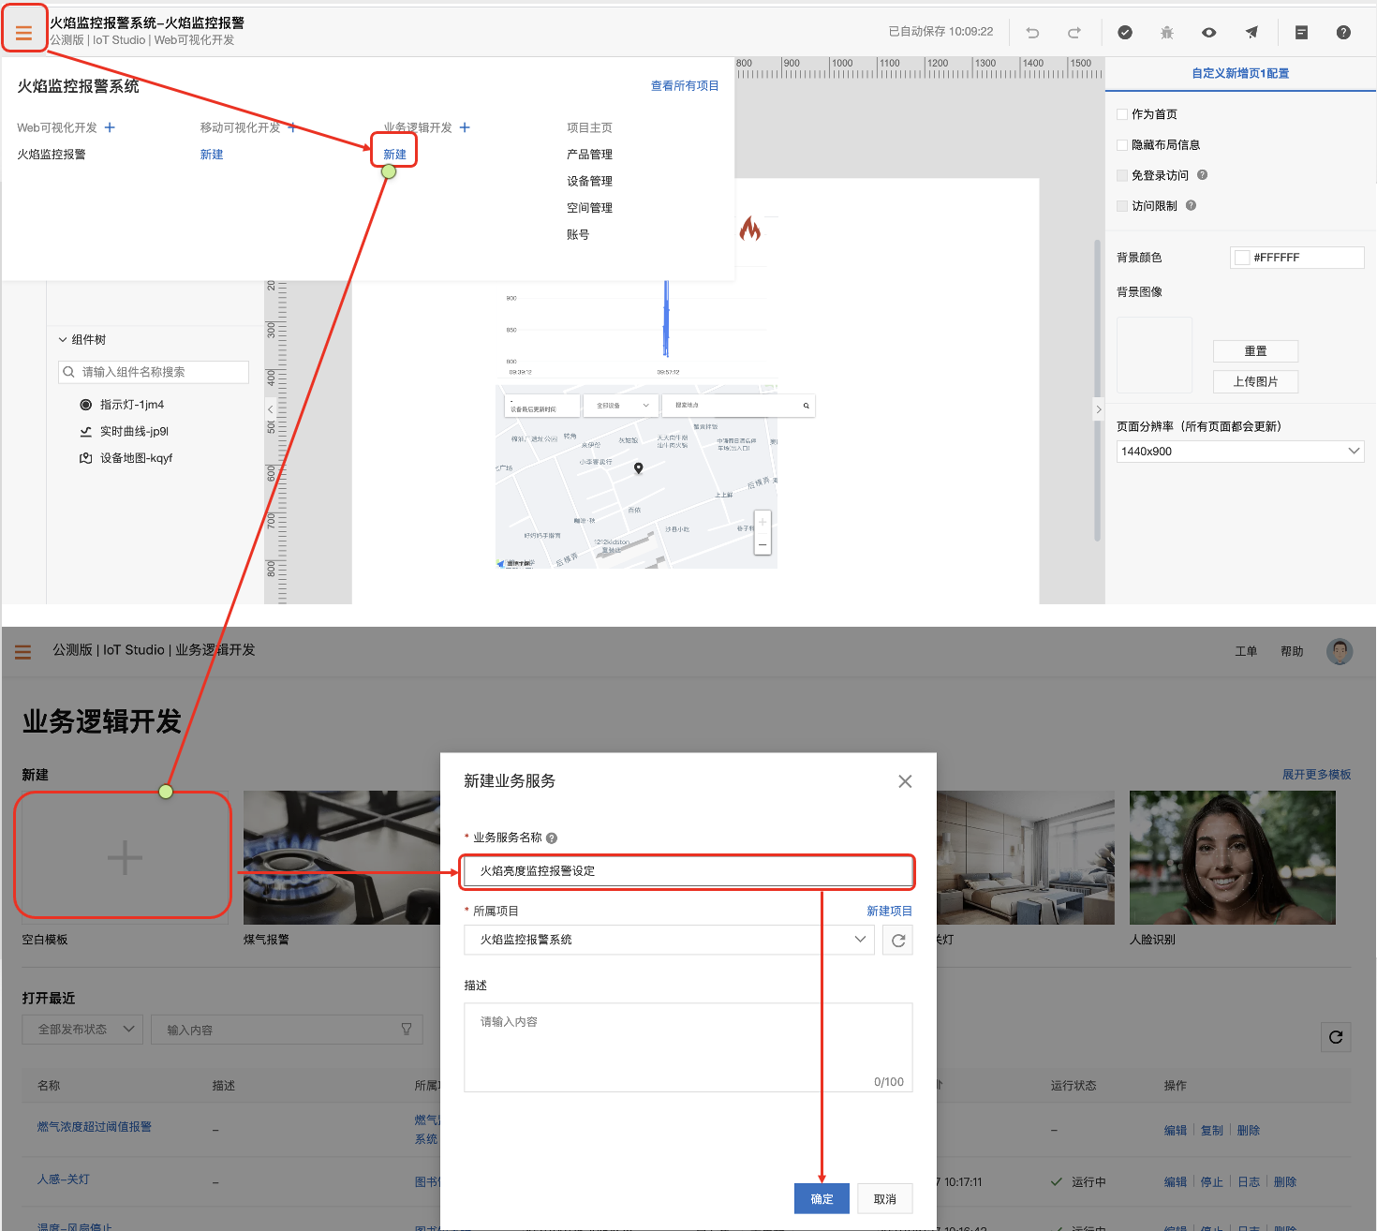Viewport: 1377px width, 1231px height.
Task: Expand the 所属项目 dropdown in dialog
Action: point(670,940)
